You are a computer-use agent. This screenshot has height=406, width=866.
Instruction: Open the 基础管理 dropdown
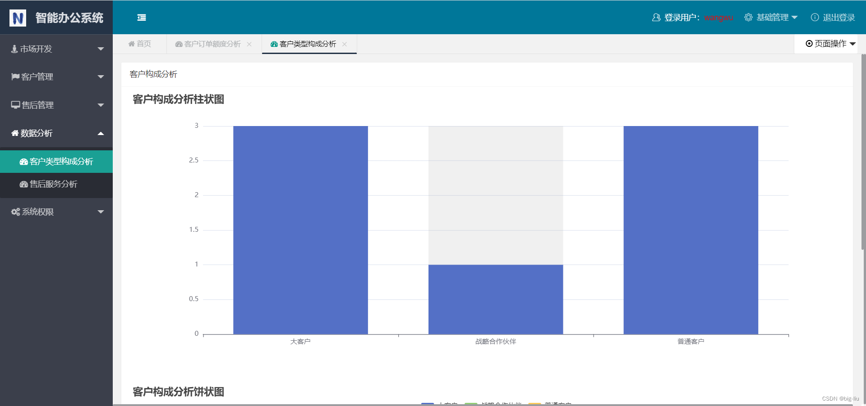coord(771,18)
